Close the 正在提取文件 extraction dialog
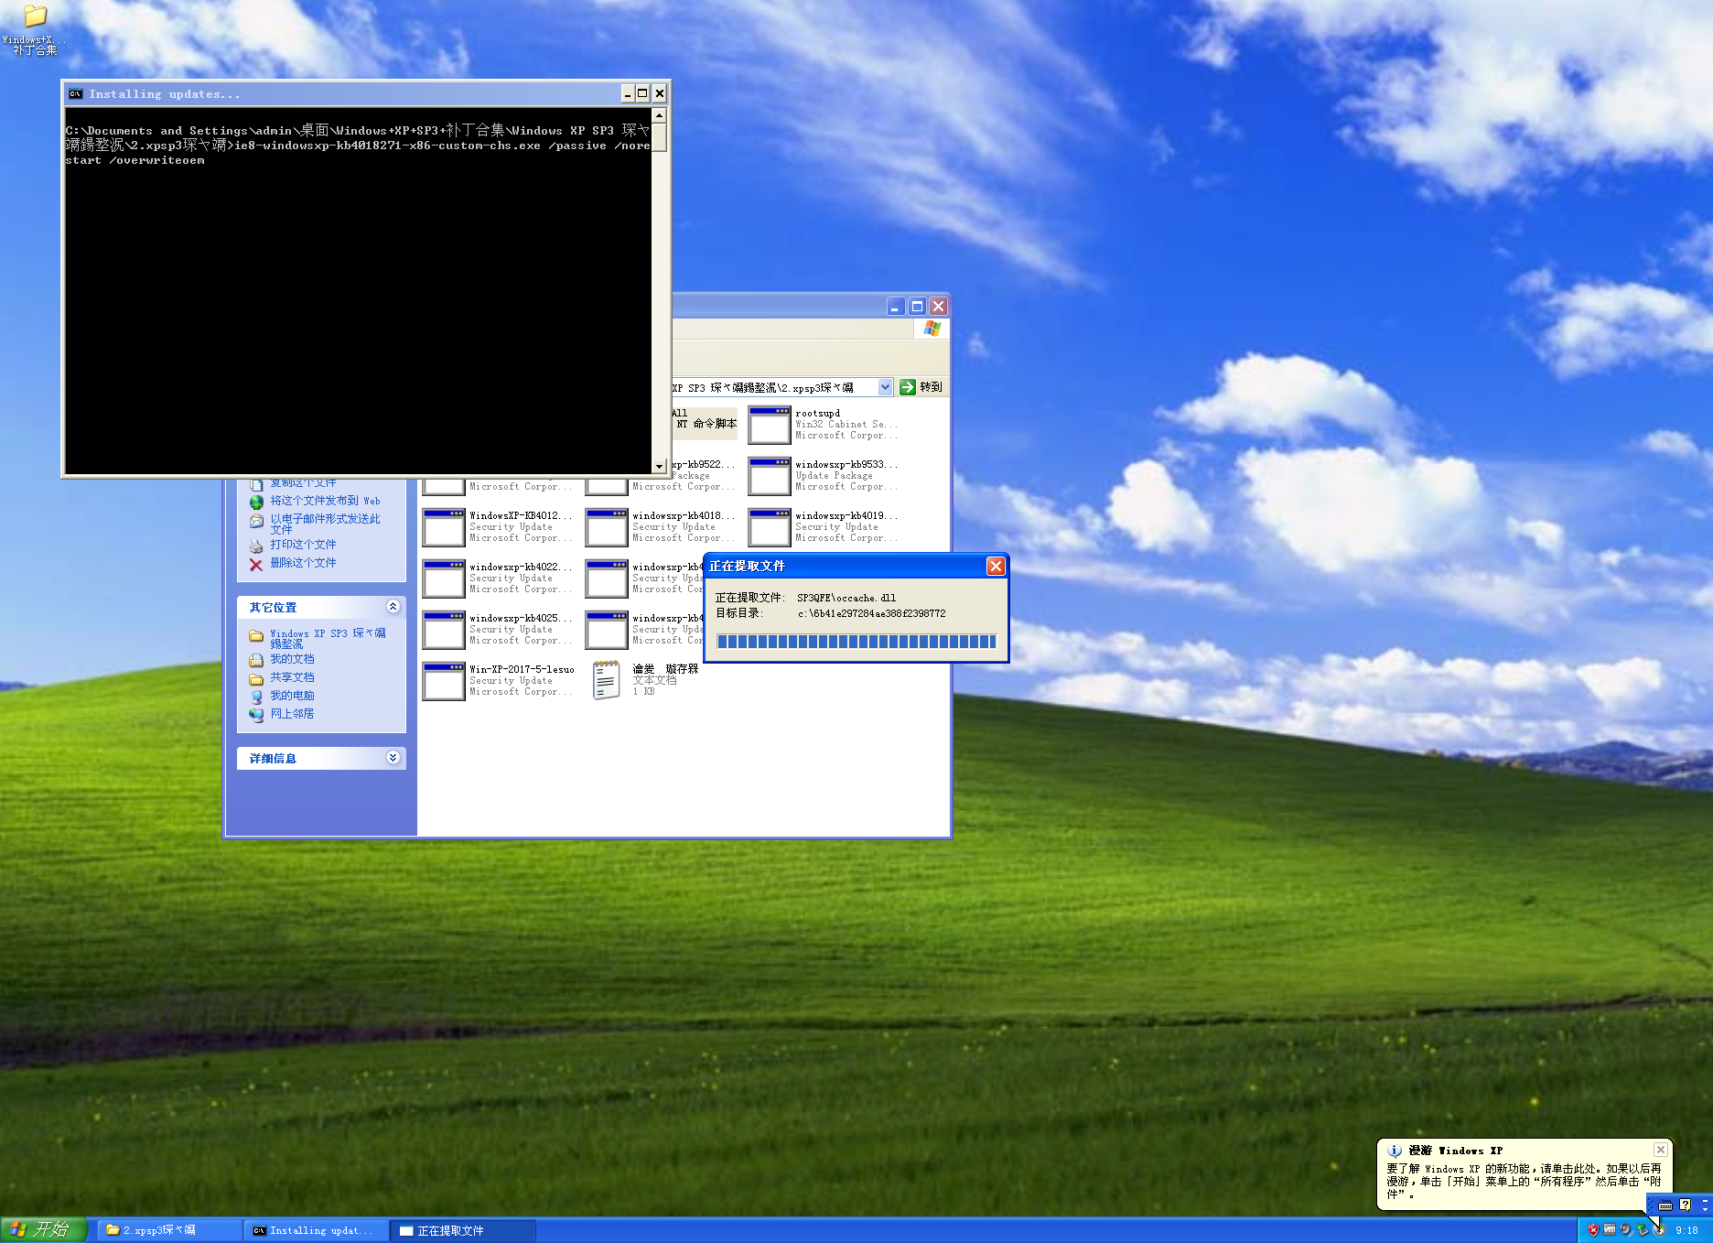The image size is (1713, 1243). pos(996,566)
